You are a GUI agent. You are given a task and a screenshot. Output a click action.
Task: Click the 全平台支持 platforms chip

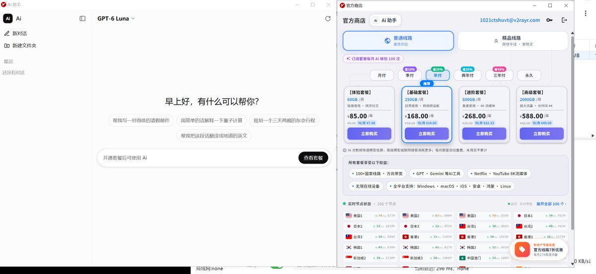tap(451, 186)
